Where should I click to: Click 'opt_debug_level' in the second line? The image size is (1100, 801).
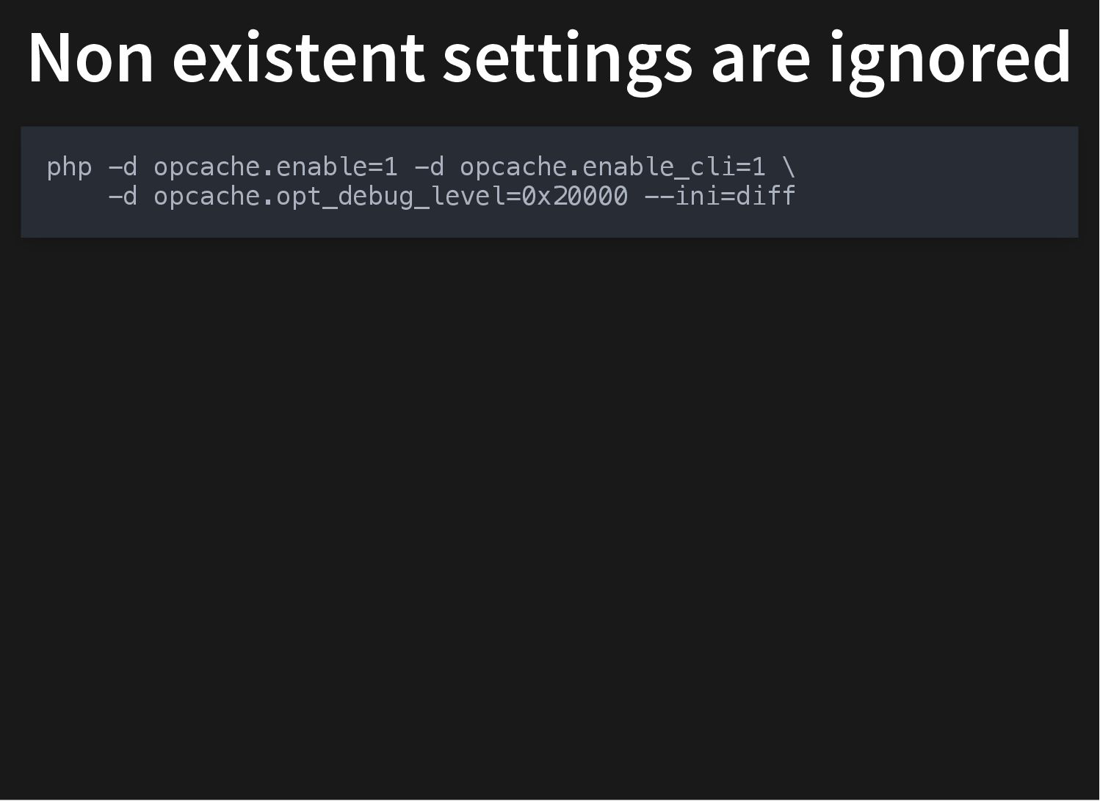coord(391,197)
